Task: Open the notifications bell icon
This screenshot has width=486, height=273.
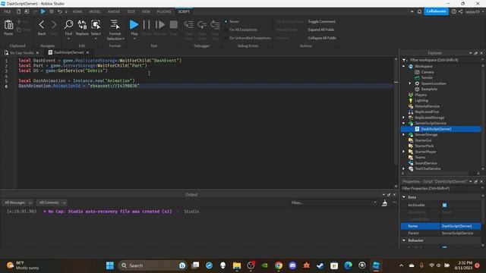Action: pos(419,11)
